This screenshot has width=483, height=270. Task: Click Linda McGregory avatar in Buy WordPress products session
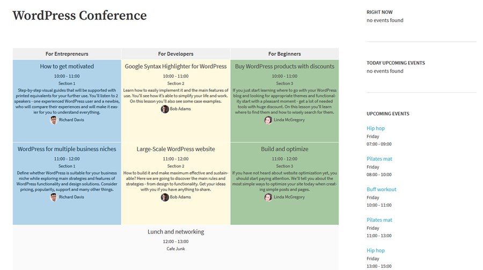coord(268,120)
